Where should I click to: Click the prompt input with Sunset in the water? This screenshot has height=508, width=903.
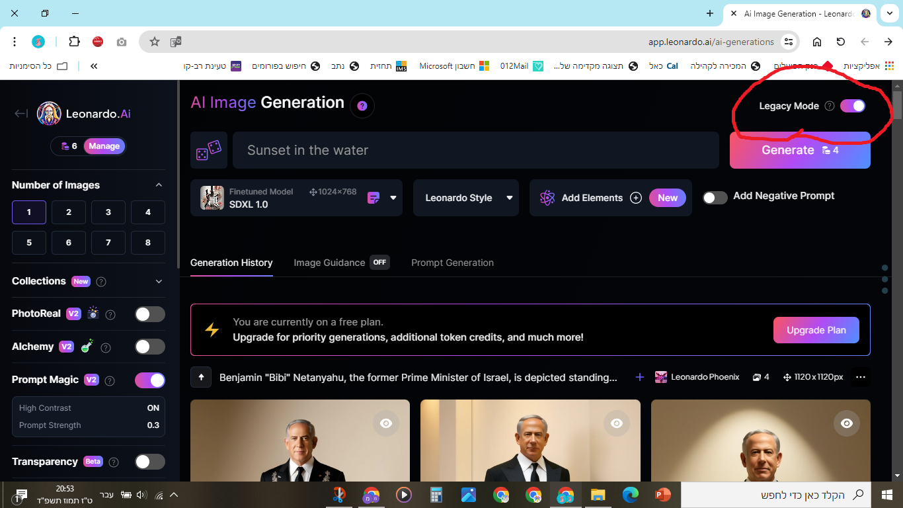(476, 150)
